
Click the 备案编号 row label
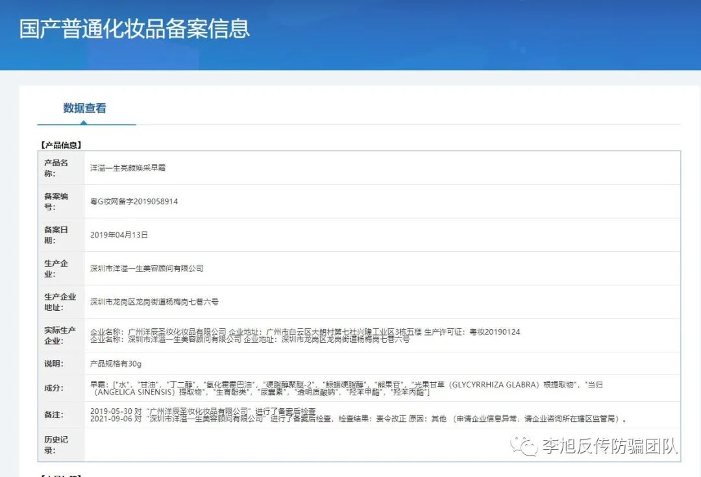pyautogui.click(x=56, y=201)
